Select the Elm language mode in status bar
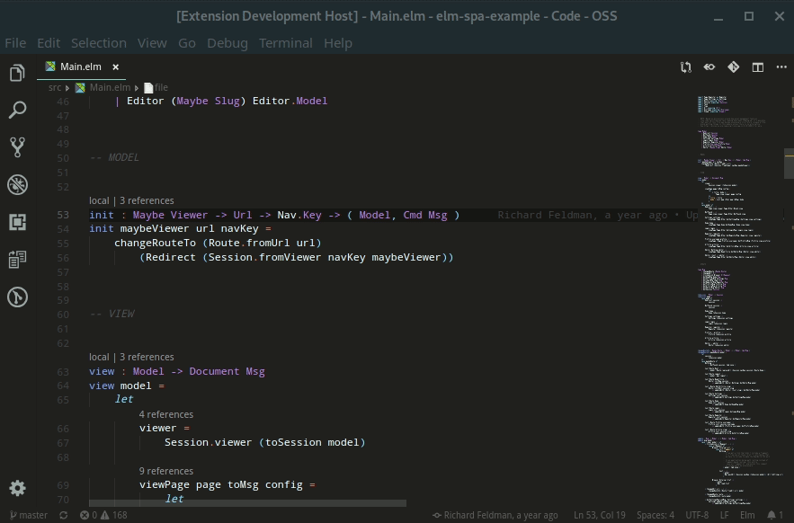This screenshot has height=523, width=794. tap(747, 515)
